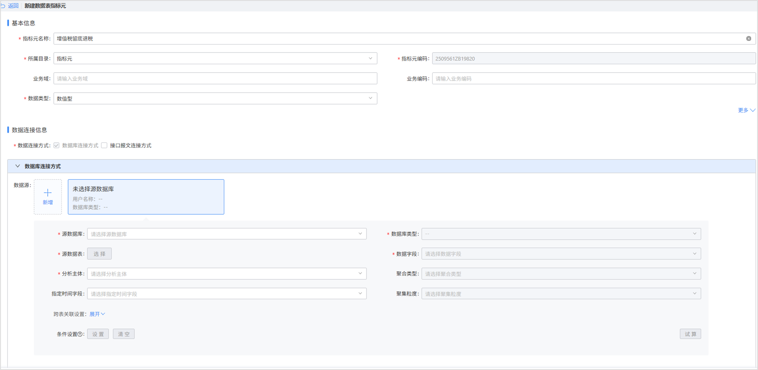Enable the 接口报文连接方式 checkbox
This screenshot has height=370, width=758.
pos(104,146)
